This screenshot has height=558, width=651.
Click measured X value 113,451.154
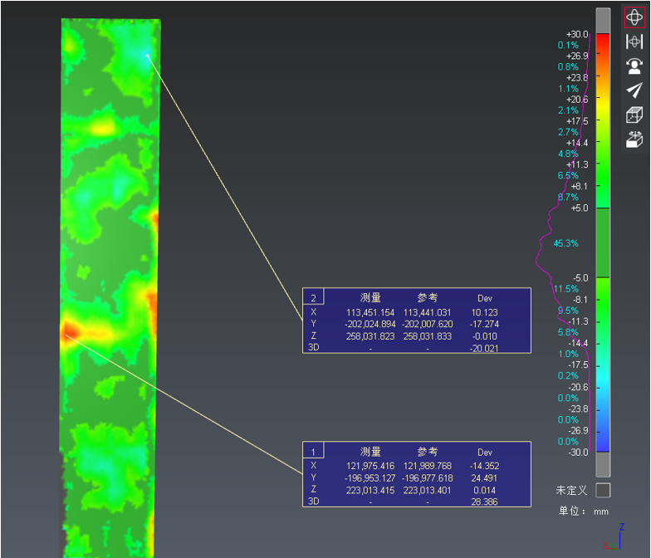click(x=370, y=312)
